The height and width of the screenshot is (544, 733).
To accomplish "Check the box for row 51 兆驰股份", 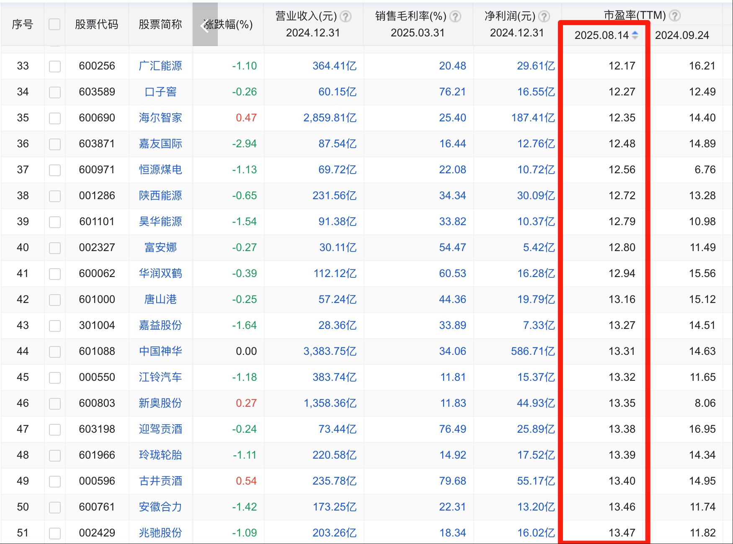I will pyautogui.click(x=55, y=534).
